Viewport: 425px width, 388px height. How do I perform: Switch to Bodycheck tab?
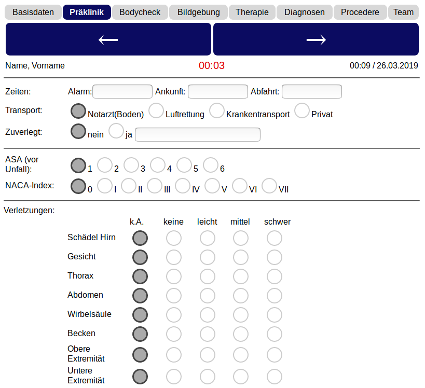(140, 12)
